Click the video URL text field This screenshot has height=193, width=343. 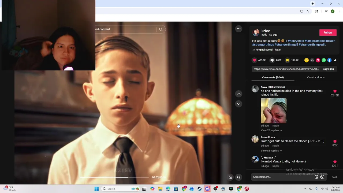tap(286, 69)
